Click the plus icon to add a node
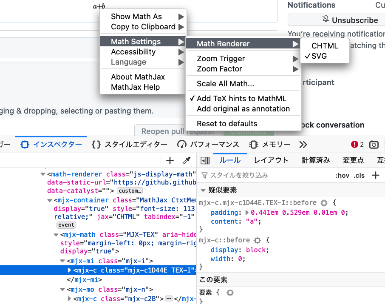Viewport: 385px width, 304px height. click(x=170, y=160)
